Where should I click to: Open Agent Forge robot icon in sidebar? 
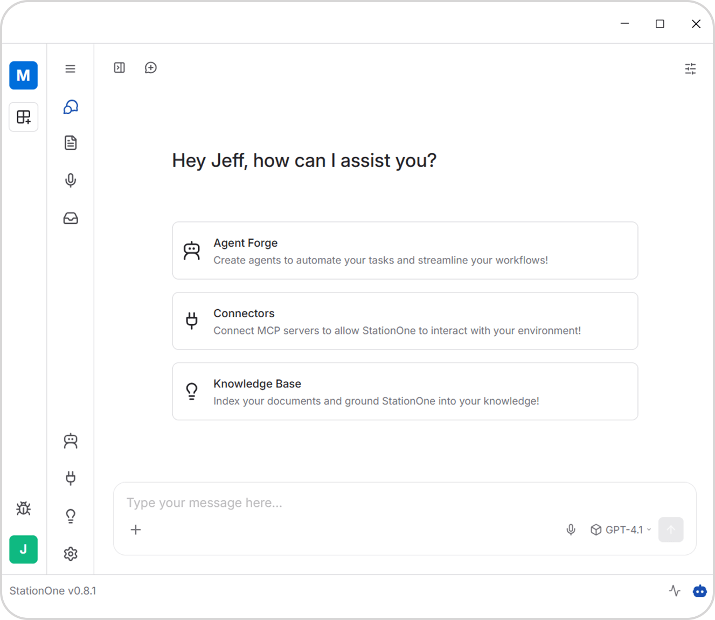71,441
